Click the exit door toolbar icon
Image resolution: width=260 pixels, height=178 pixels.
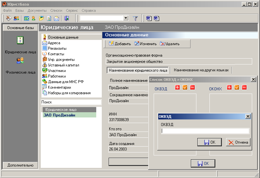67,18
